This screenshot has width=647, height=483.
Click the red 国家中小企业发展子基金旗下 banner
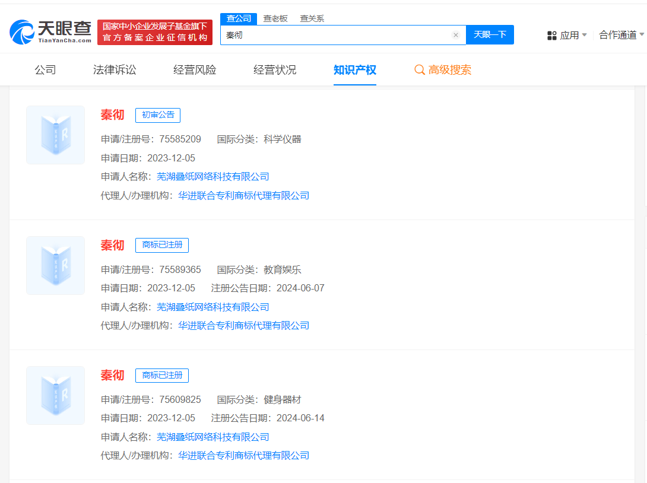point(155,30)
